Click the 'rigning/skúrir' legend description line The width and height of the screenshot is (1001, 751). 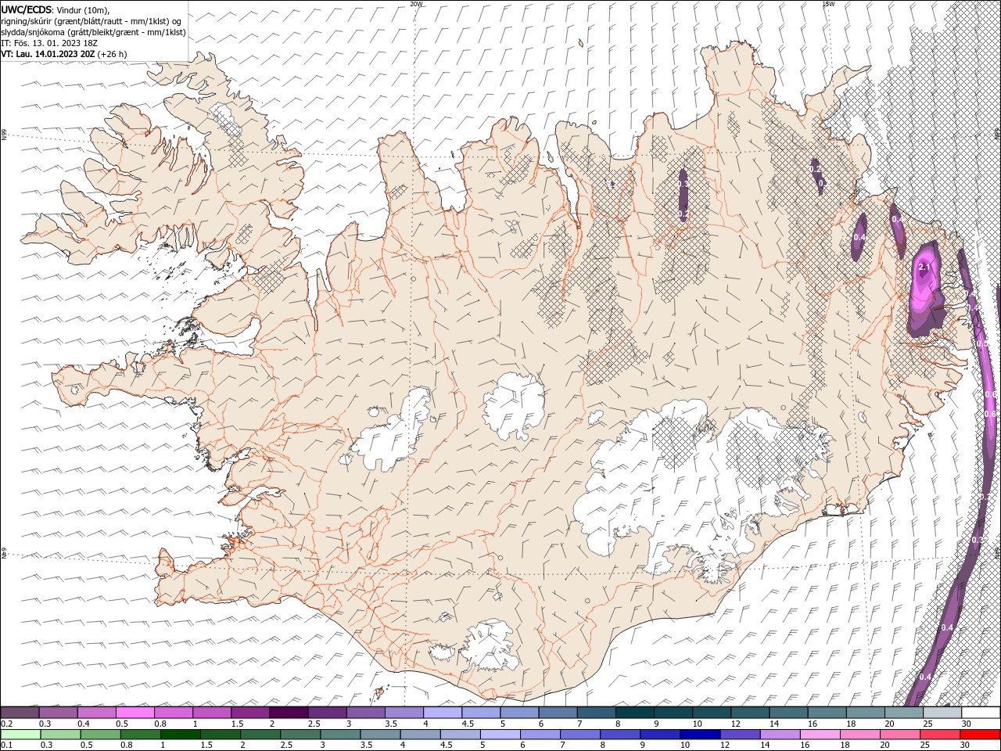[x=91, y=21]
